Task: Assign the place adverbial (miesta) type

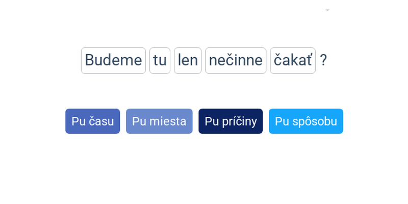Action: pos(159,121)
